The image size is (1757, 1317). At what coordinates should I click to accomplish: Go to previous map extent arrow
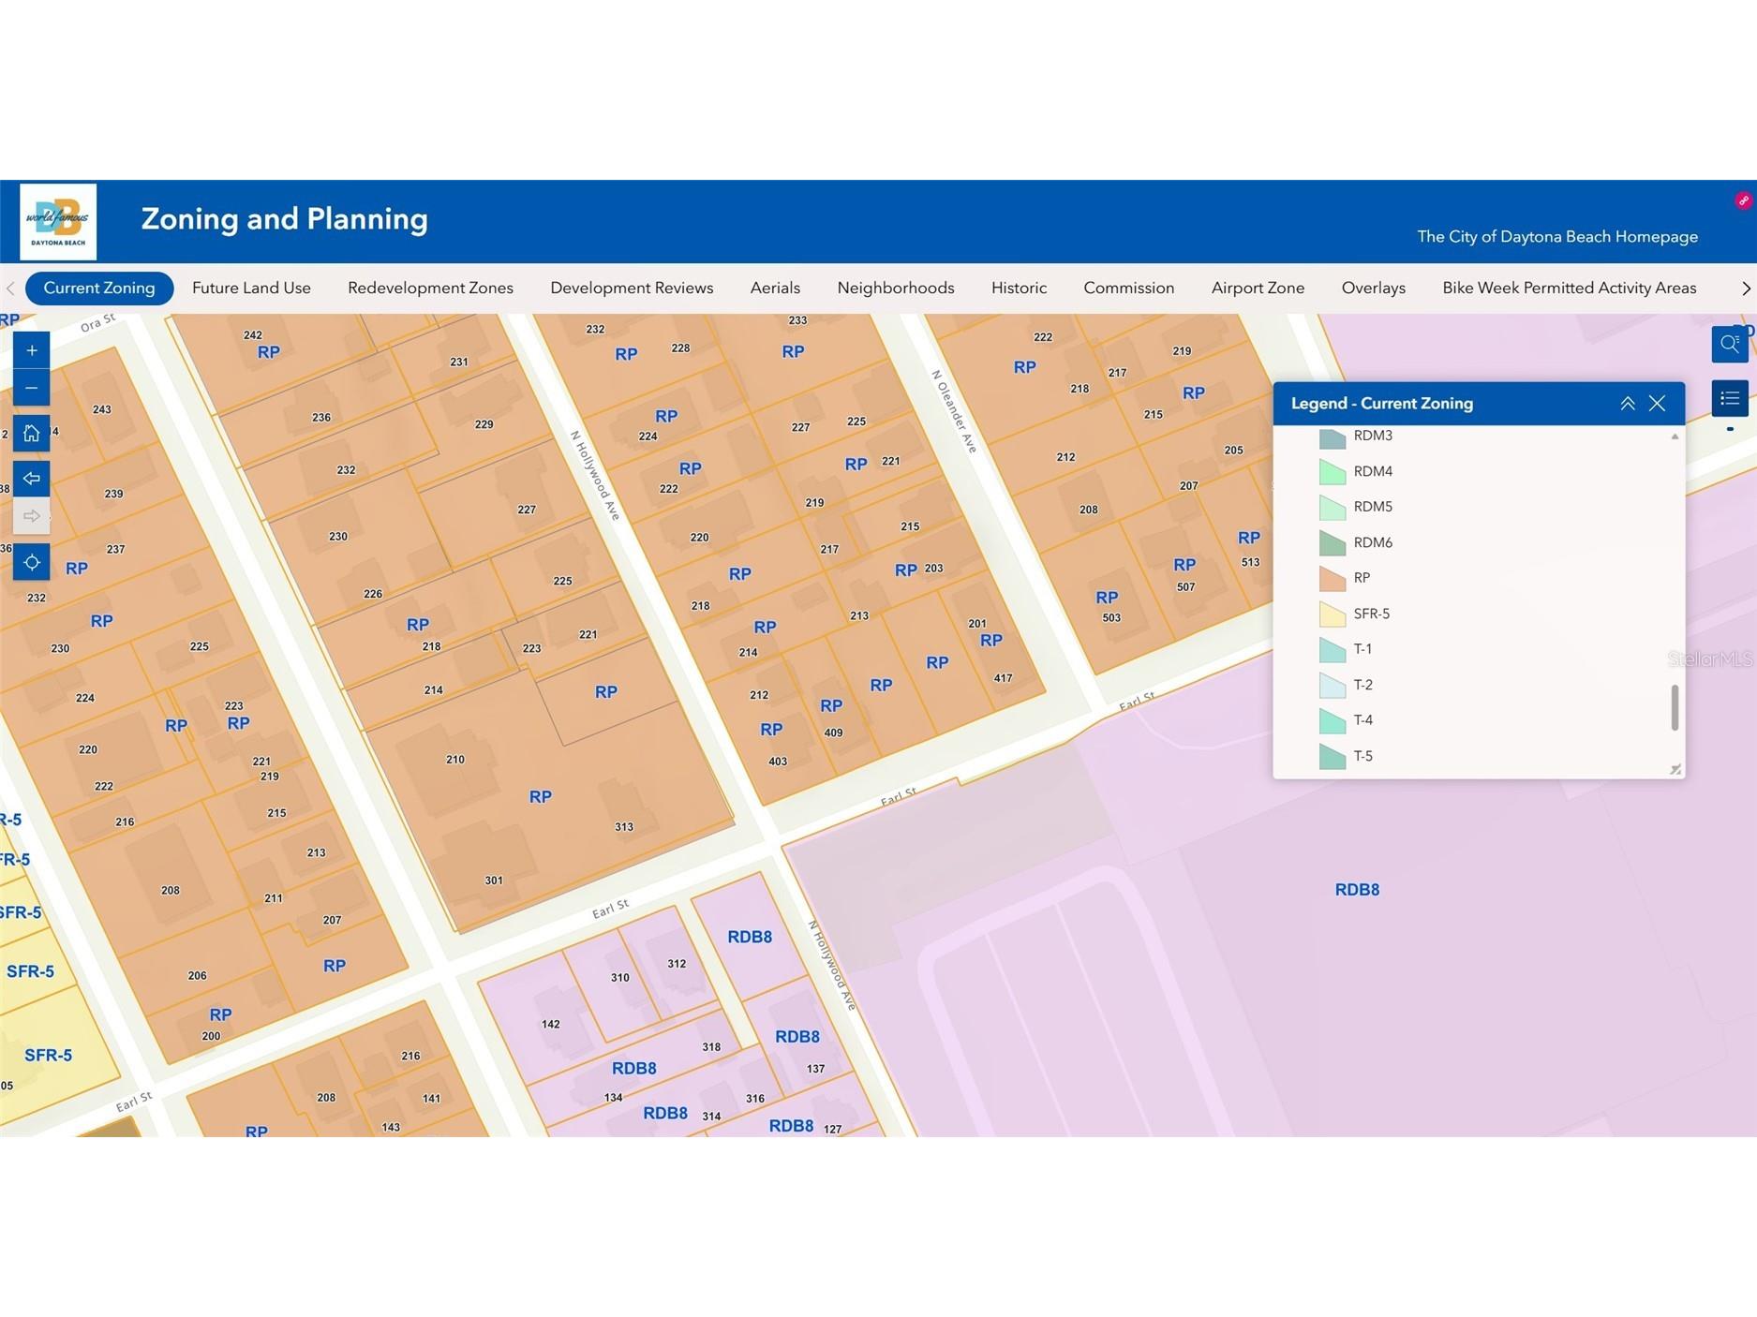(x=31, y=479)
